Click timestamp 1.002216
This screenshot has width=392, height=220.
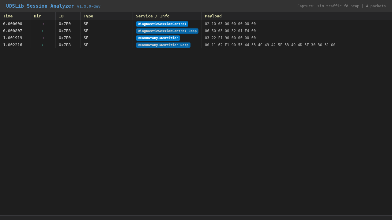click(x=13, y=45)
